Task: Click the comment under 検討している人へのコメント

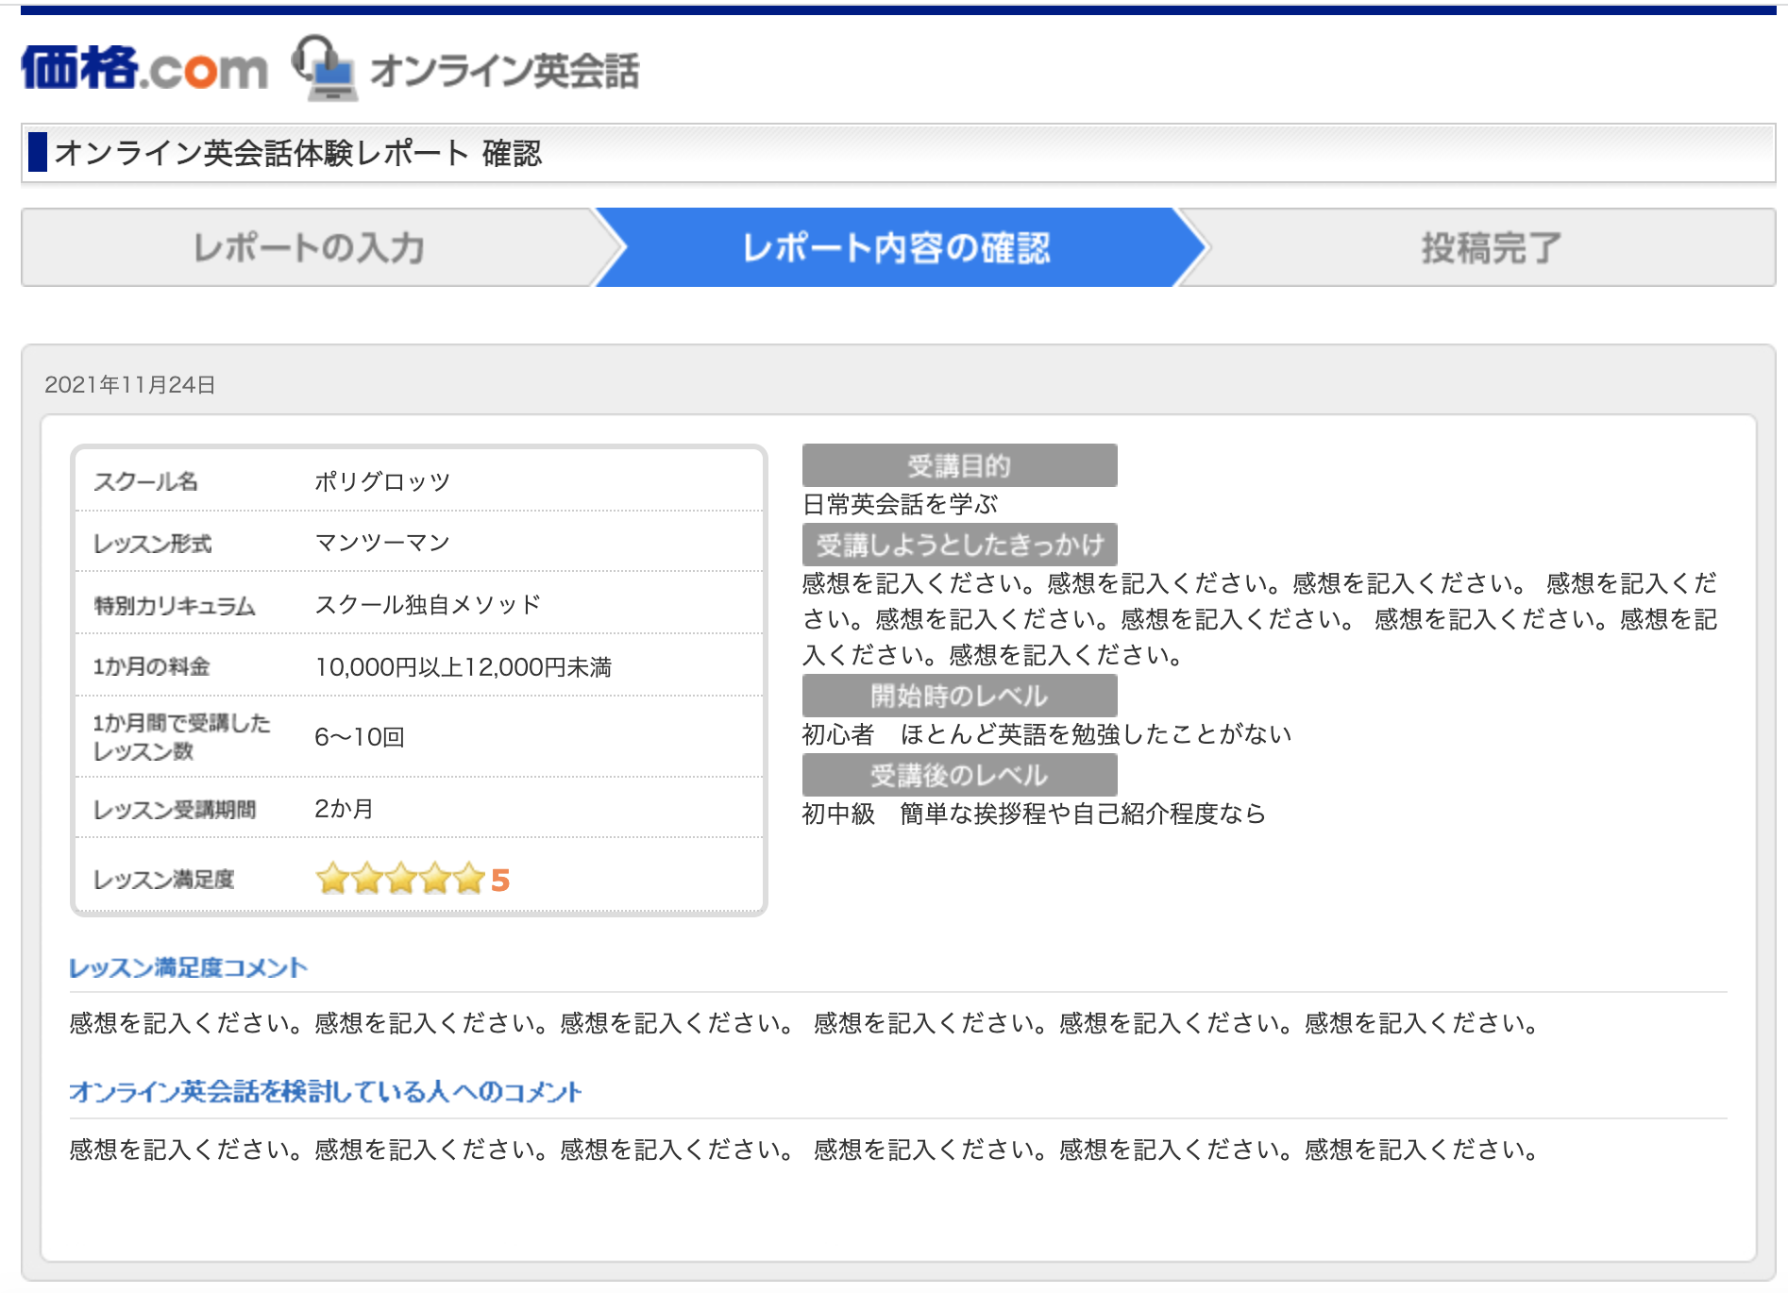Action: (805, 1150)
